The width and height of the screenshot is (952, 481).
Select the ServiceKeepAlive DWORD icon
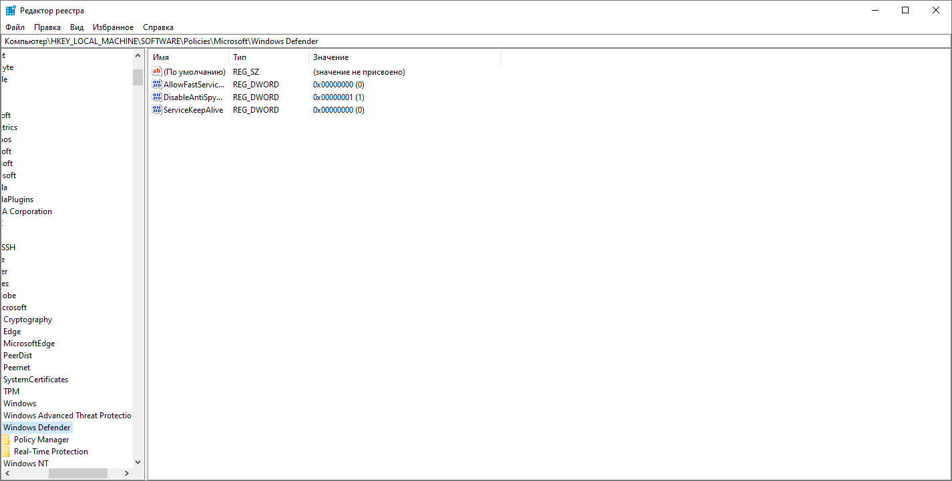[x=158, y=109]
